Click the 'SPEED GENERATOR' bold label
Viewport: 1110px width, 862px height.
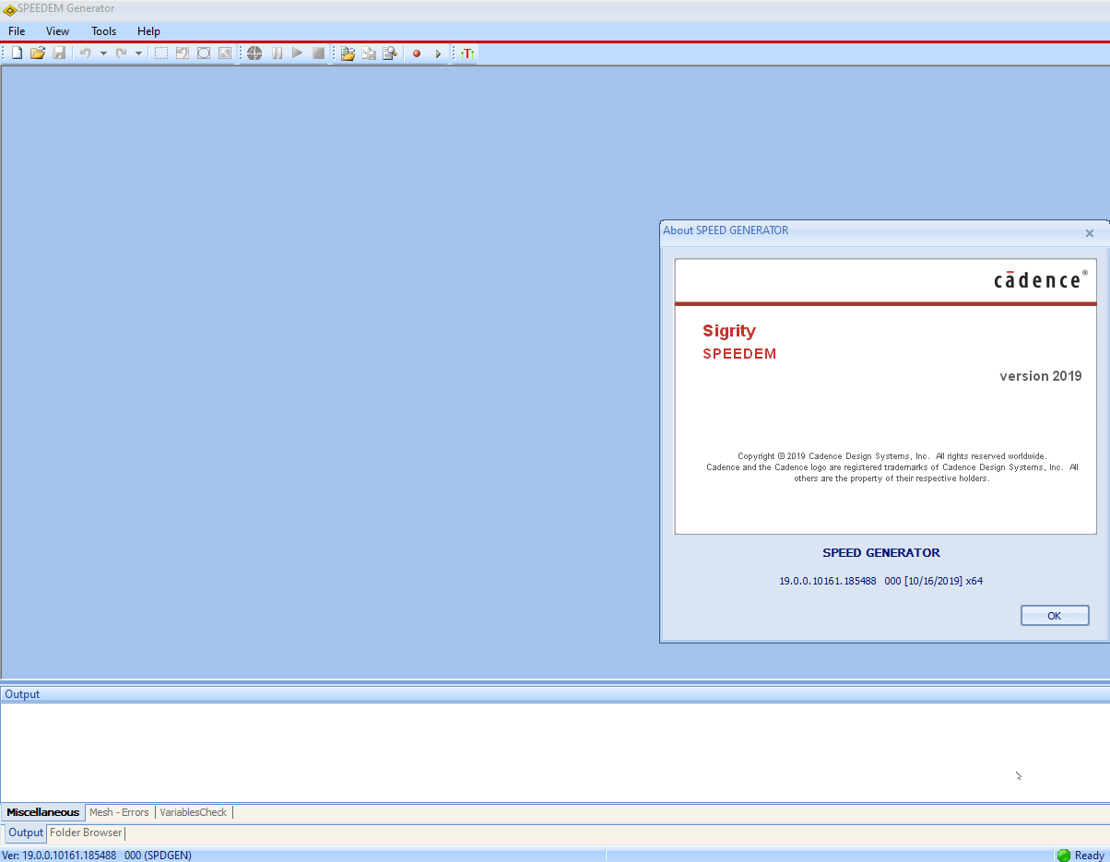pyautogui.click(x=881, y=553)
